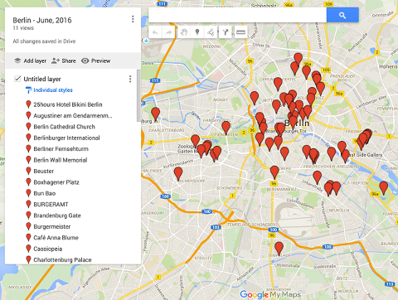This screenshot has height=300, width=398.
Task: Open the Individual styles option
Action: [x=53, y=90]
